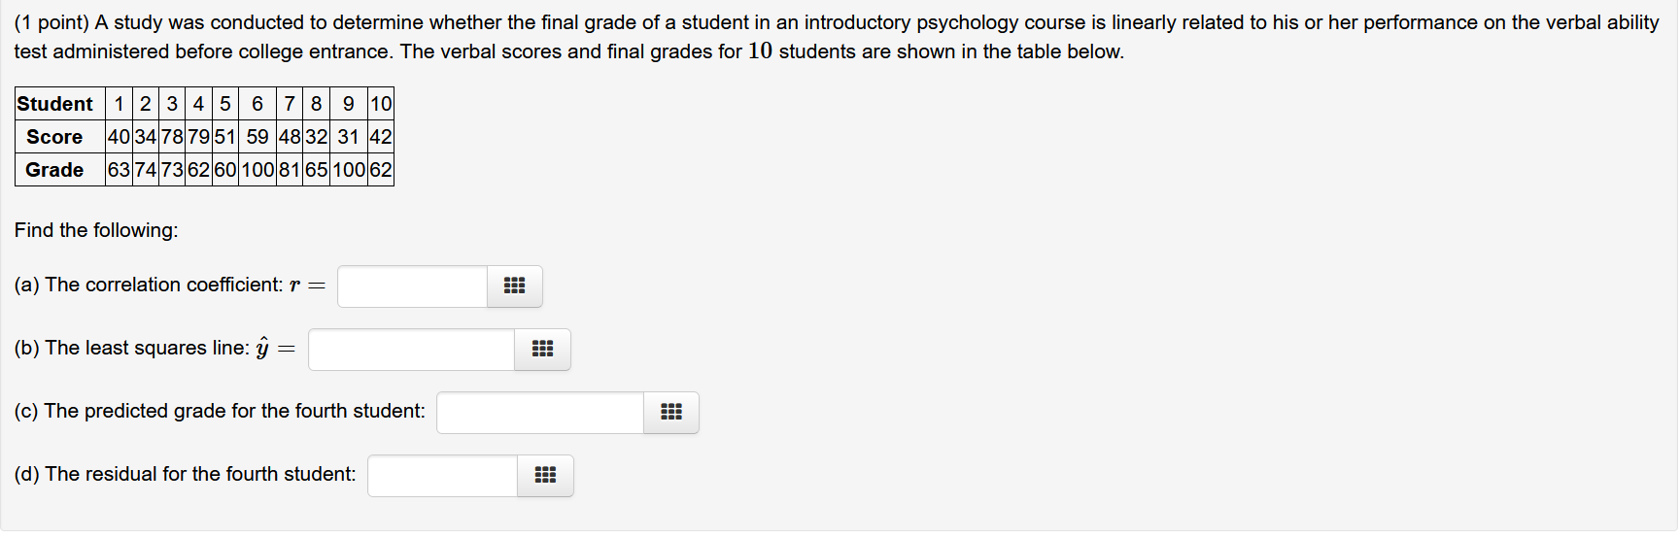Click the predicted grade answer field
Screen dimensions: 1680x538
(540, 413)
